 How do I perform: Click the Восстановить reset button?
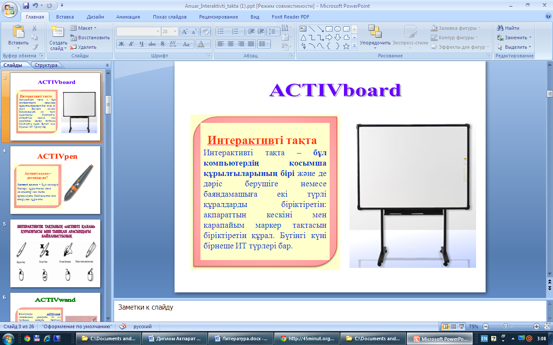[x=90, y=38]
